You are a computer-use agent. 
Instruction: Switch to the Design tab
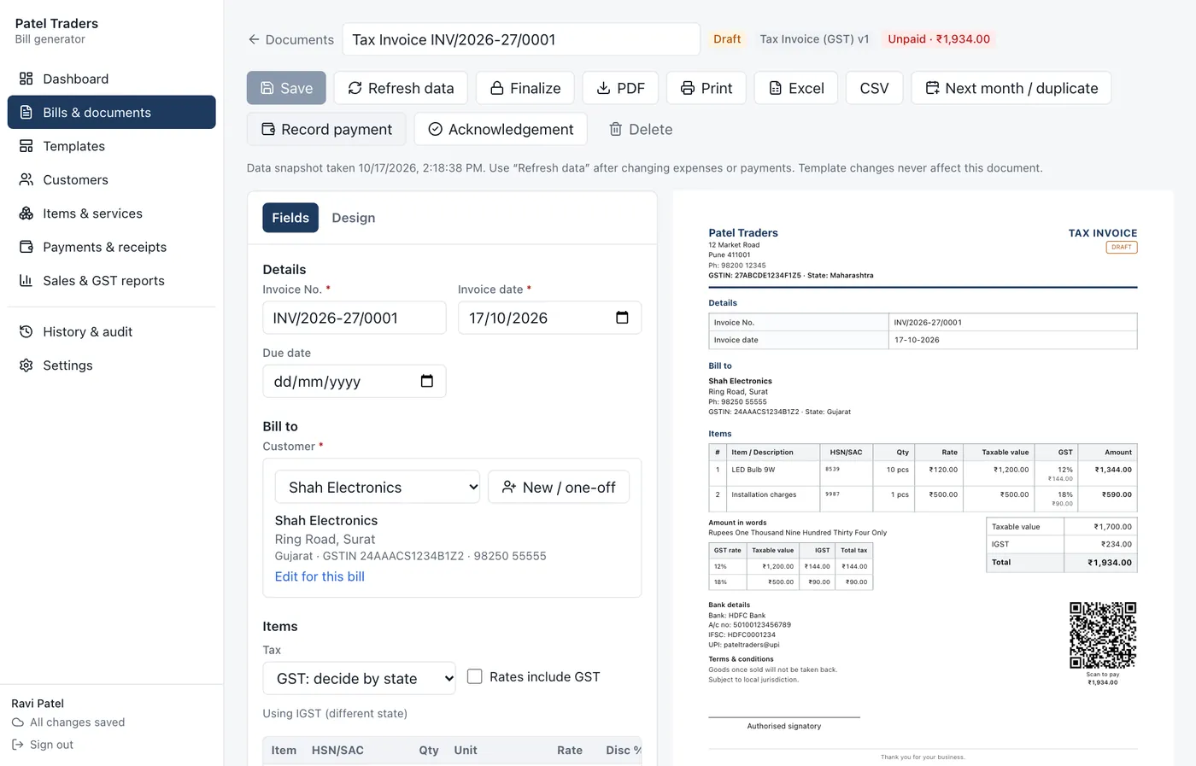tap(354, 218)
